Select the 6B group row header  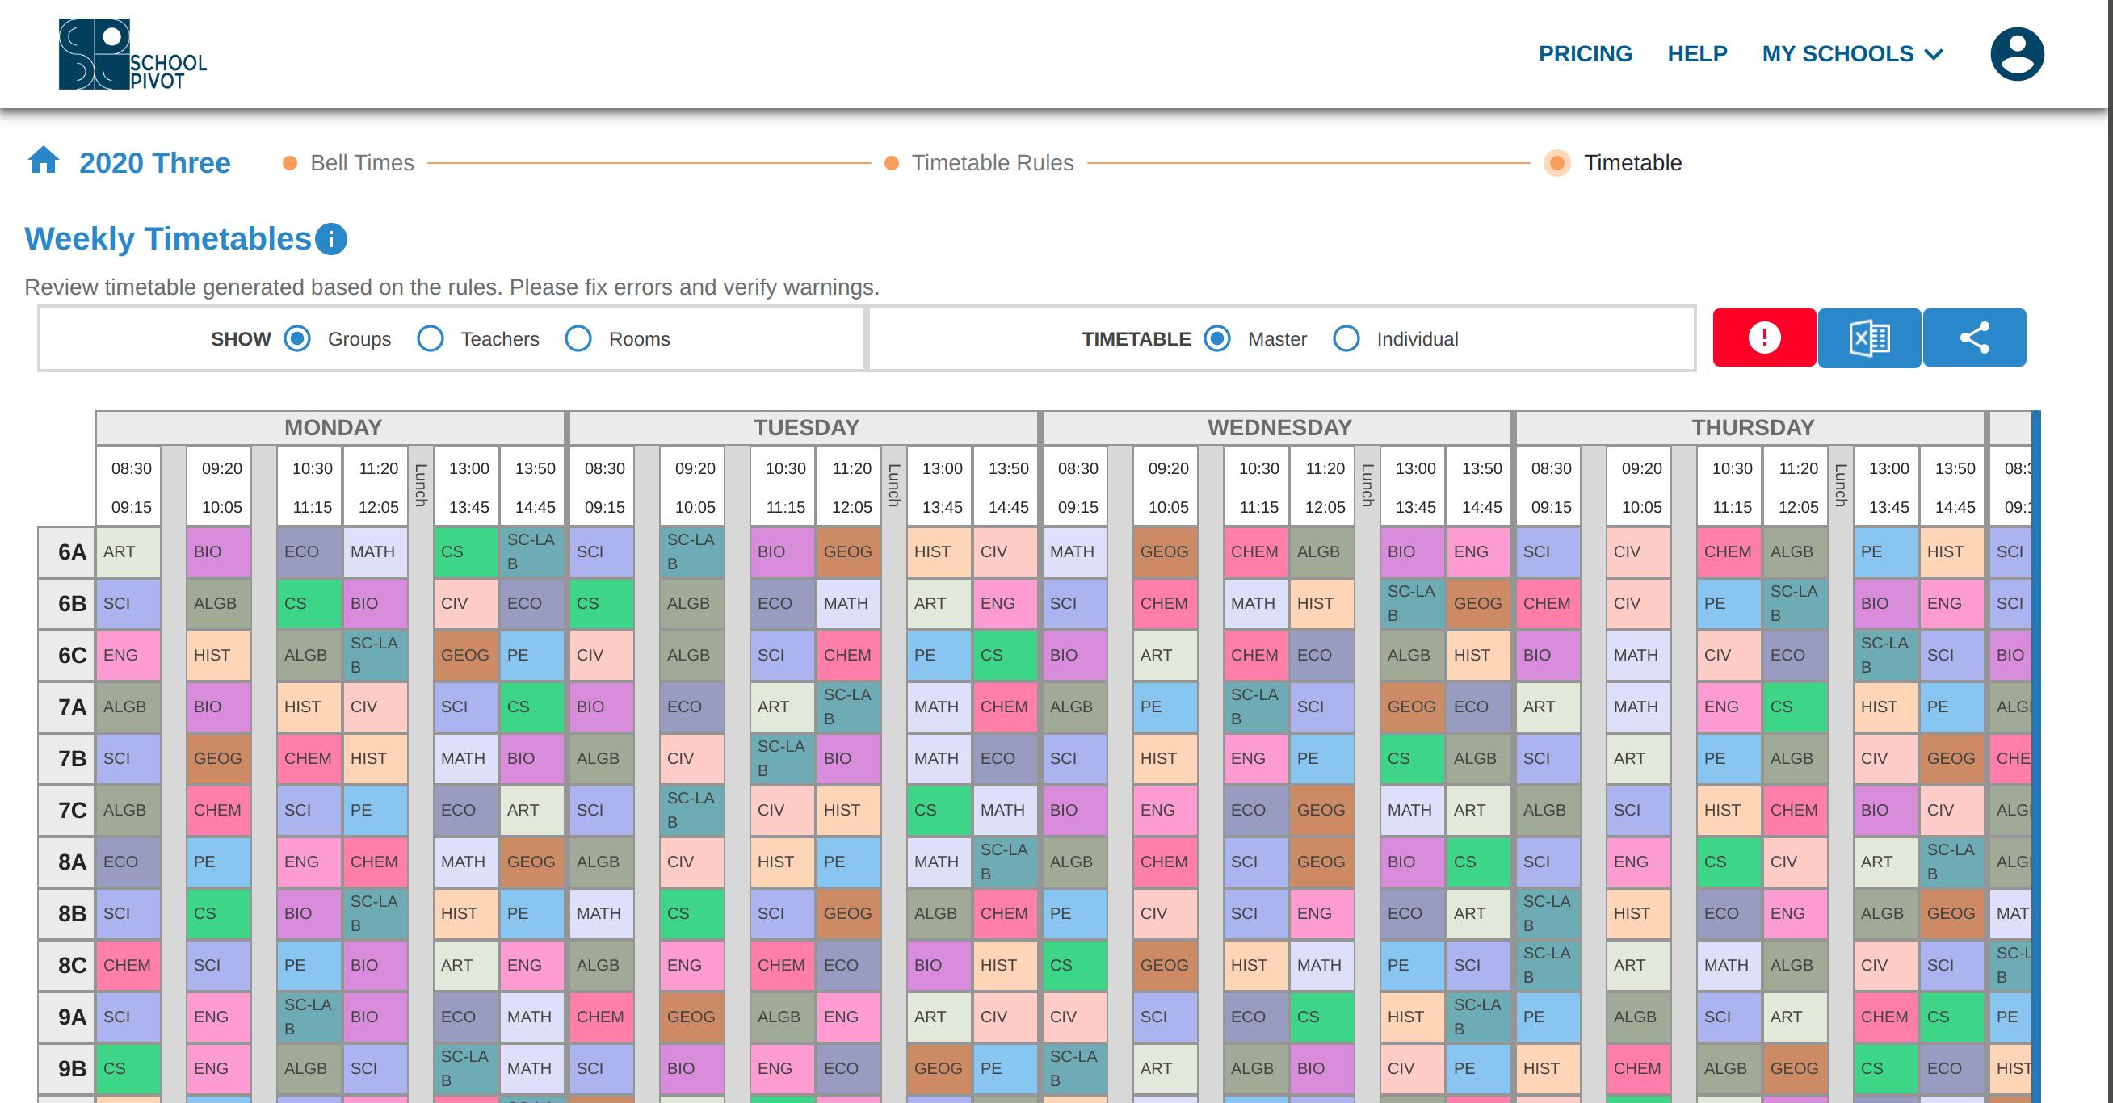tap(66, 603)
